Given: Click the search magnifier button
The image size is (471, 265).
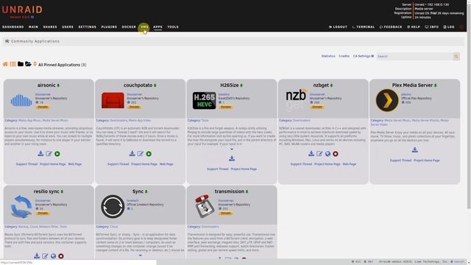Looking at the screenshot, I should [456, 56].
